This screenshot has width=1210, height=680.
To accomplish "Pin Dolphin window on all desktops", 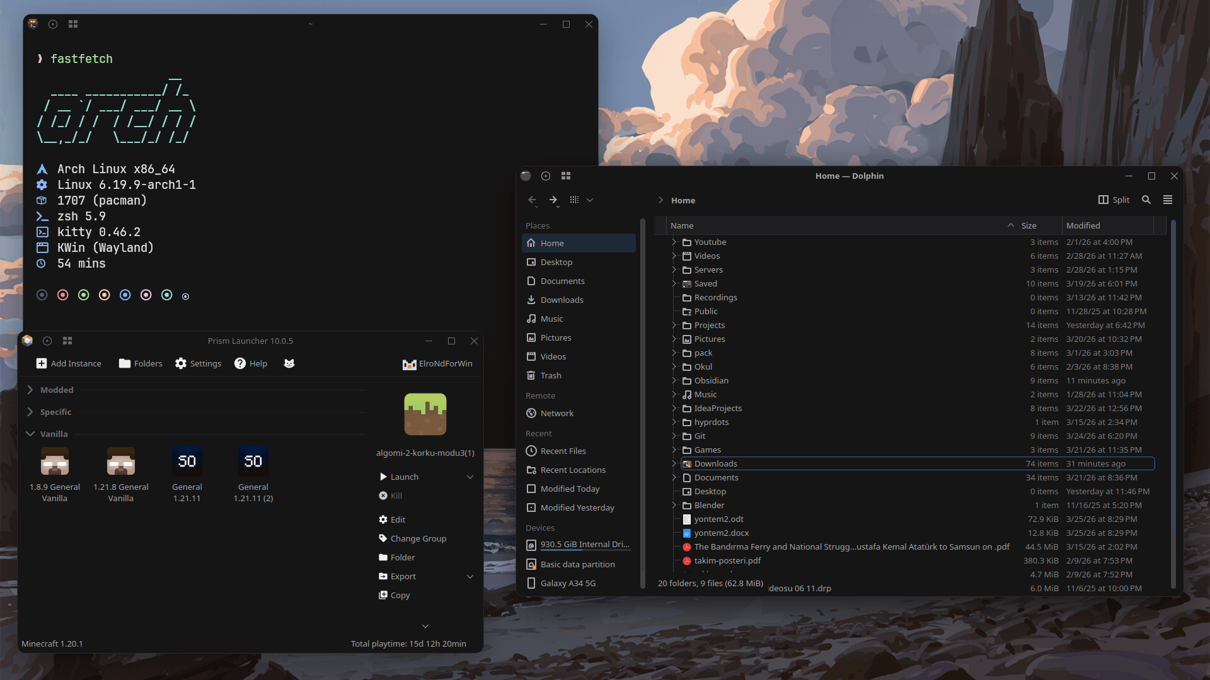I will [546, 176].
